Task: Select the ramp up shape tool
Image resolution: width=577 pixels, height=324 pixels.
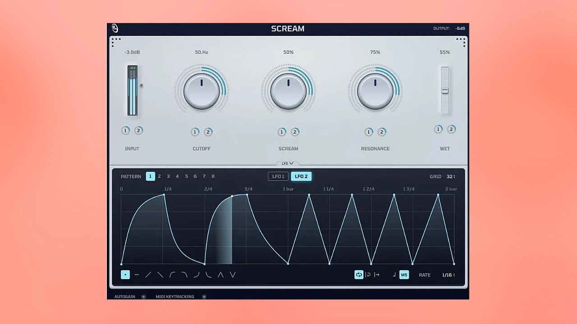Action: click(x=148, y=274)
